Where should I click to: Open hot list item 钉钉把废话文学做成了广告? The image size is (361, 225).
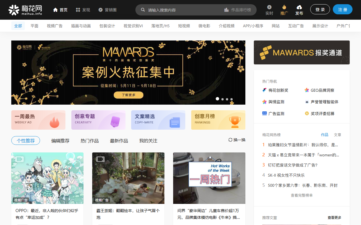[x=293, y=165]
